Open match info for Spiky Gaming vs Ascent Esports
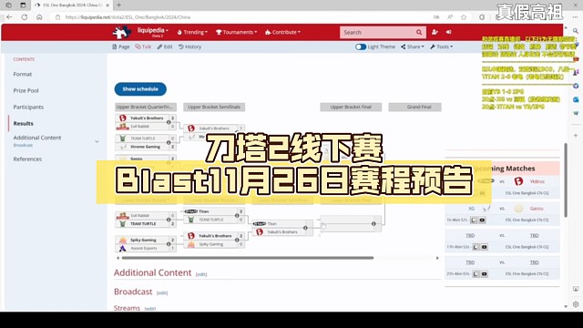The height and width of the screenshot is (328, 583). 169,244
